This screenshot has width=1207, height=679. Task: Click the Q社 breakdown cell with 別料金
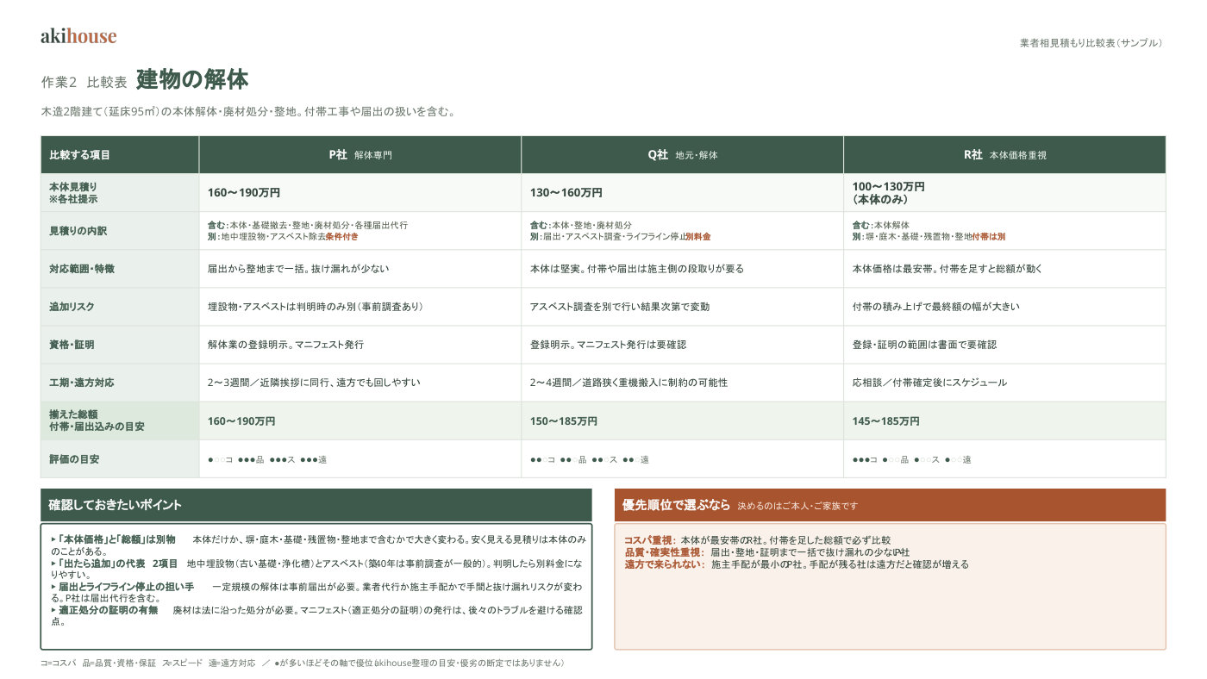[683, 231]
